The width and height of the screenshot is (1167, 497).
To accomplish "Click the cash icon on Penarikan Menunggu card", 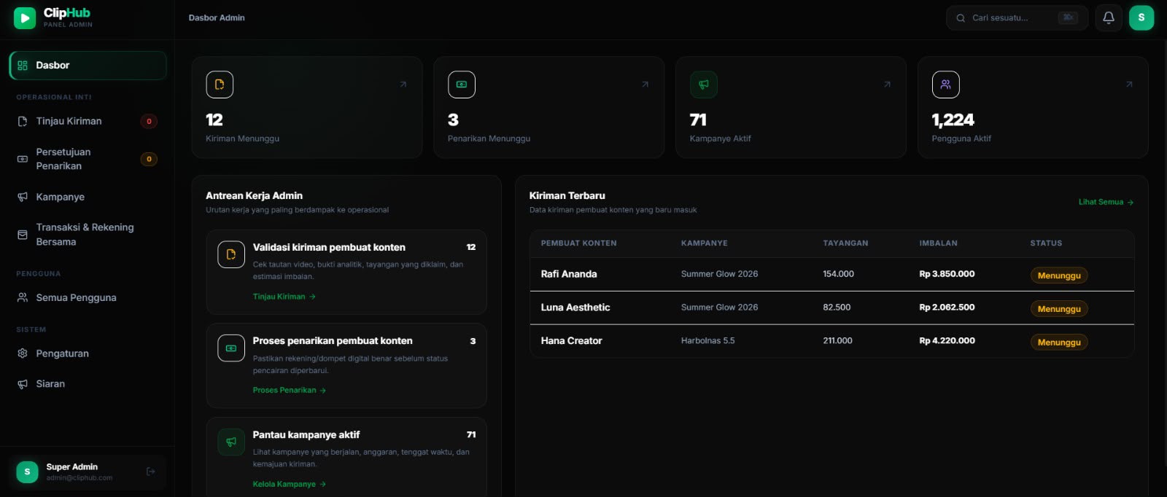I will click(462, 85).
